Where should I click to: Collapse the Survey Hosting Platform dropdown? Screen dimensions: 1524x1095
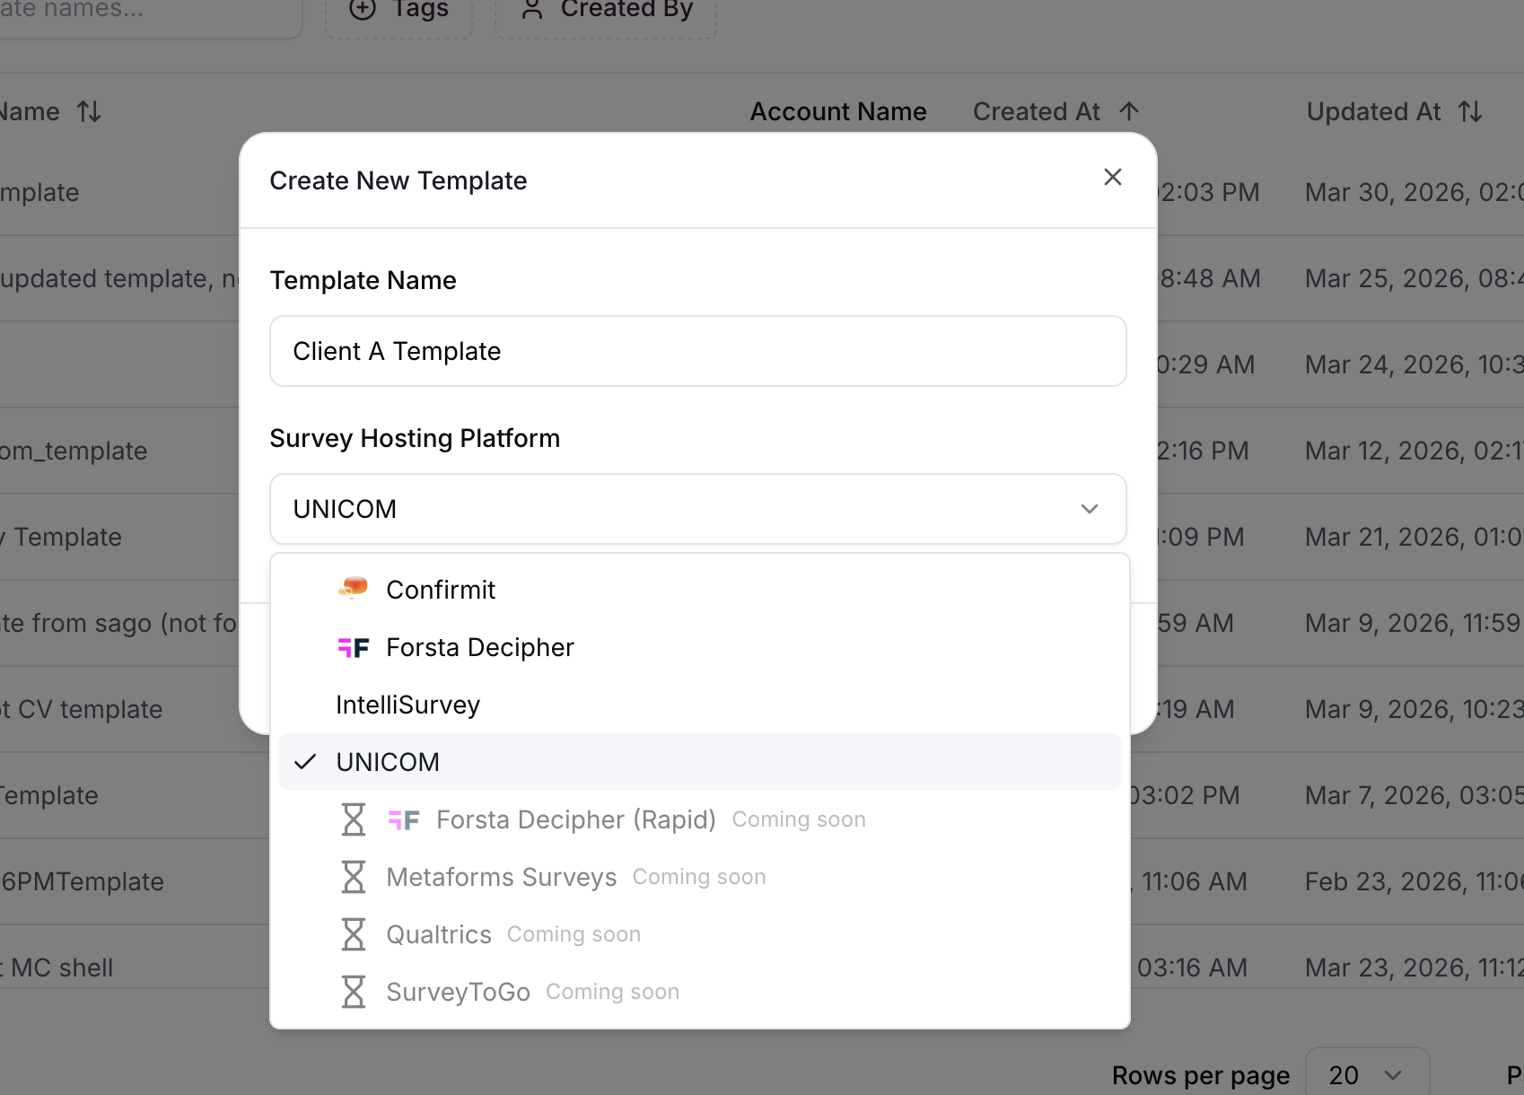[x=1090, y=509]
